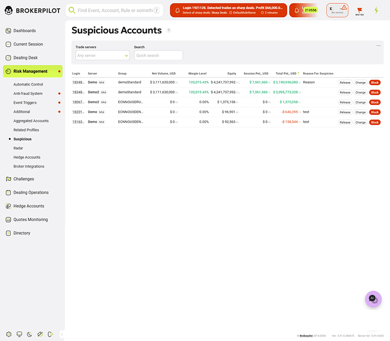390x341 pixels.
Task: Select the lightning bolt icon top right
Action: (x=376, y=10)
